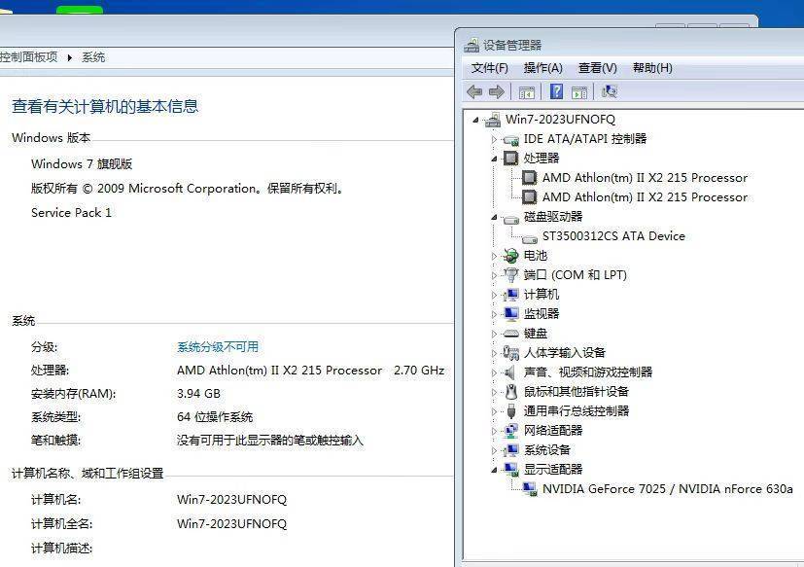Viewport: 804px width, 567px height.
Task: Collapse the 处理器 node
Action: pyautogui.click(x=494, y=159)
